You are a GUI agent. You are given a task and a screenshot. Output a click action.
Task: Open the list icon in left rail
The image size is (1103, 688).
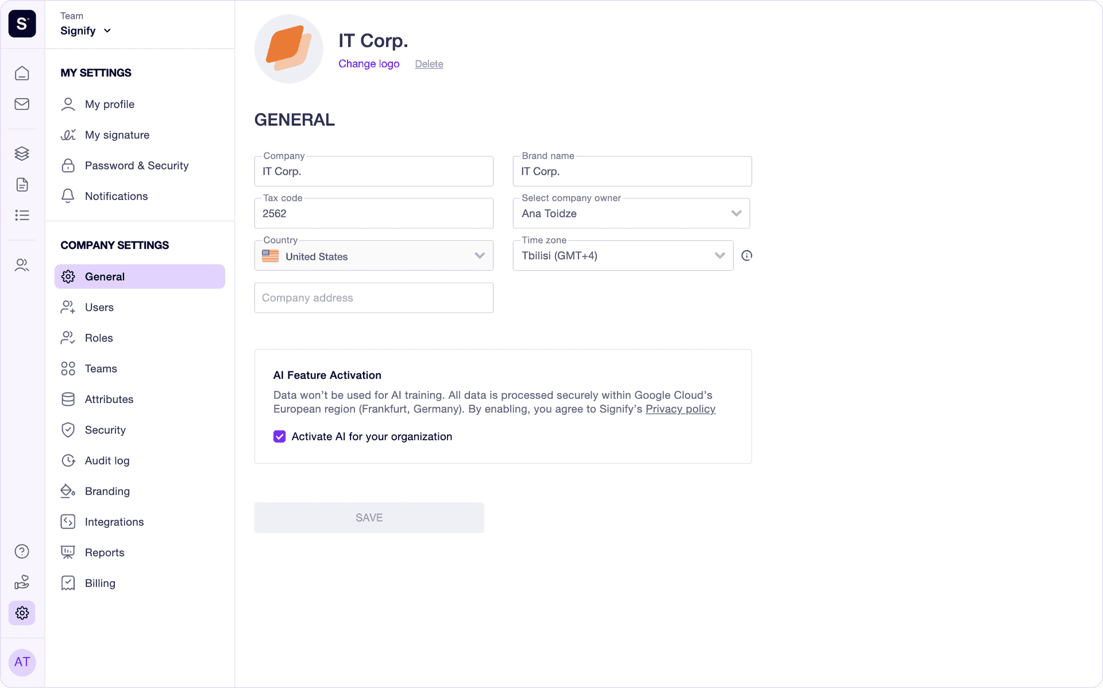coord(22,215)
